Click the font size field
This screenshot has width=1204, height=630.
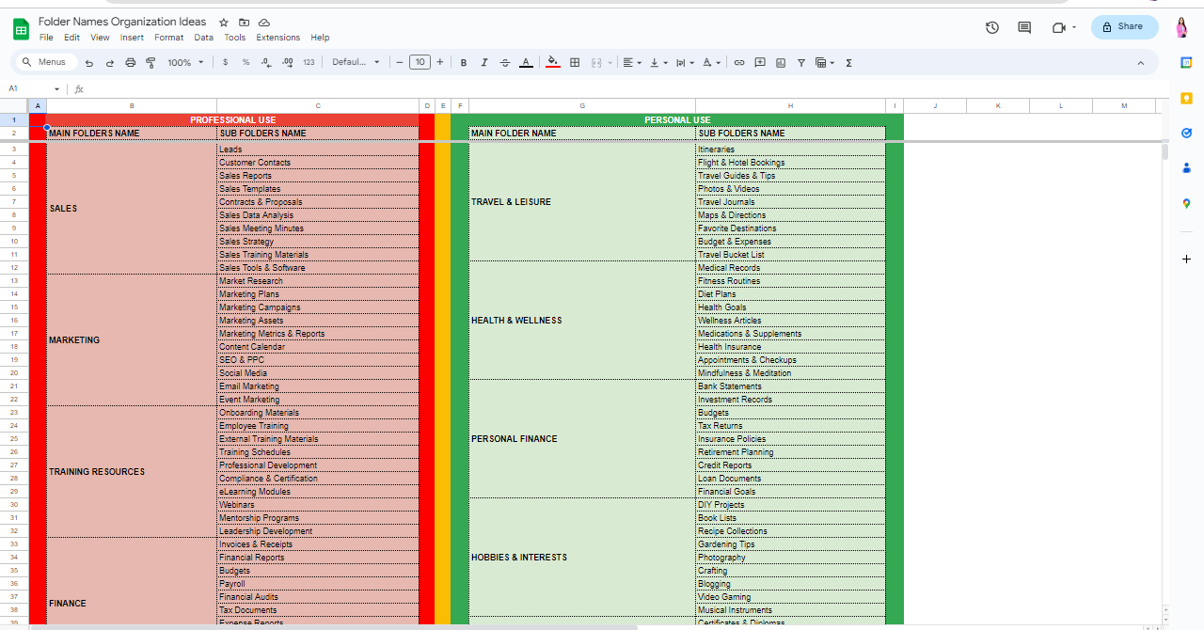(420, 63)
